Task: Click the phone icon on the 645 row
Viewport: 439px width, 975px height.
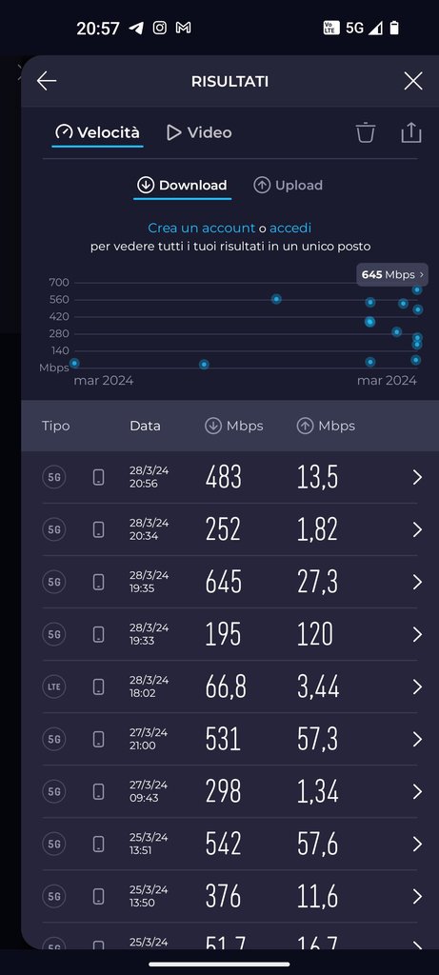Action: point(98,582)
